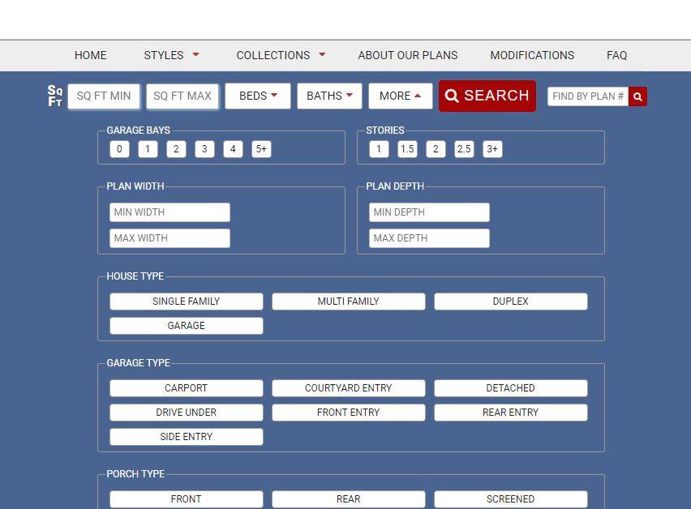Select 1 garage bay

(148, 149)
